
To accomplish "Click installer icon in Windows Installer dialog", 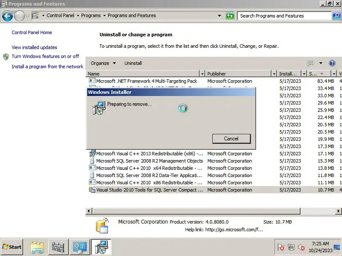I will coord(99,108).
